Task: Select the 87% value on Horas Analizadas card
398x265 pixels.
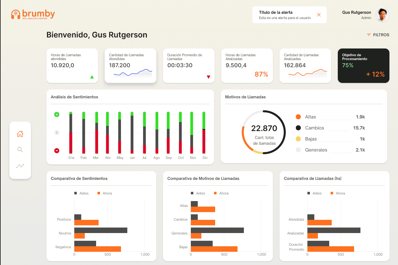Action: [x=261, y=74]
